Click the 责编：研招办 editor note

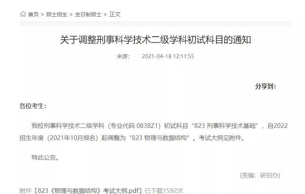point(260,175)
